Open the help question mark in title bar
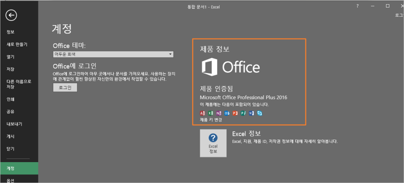 click(x=357, y=6)
